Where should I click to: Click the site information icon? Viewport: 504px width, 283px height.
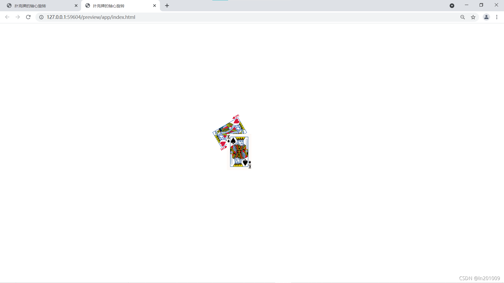[41, 17]
